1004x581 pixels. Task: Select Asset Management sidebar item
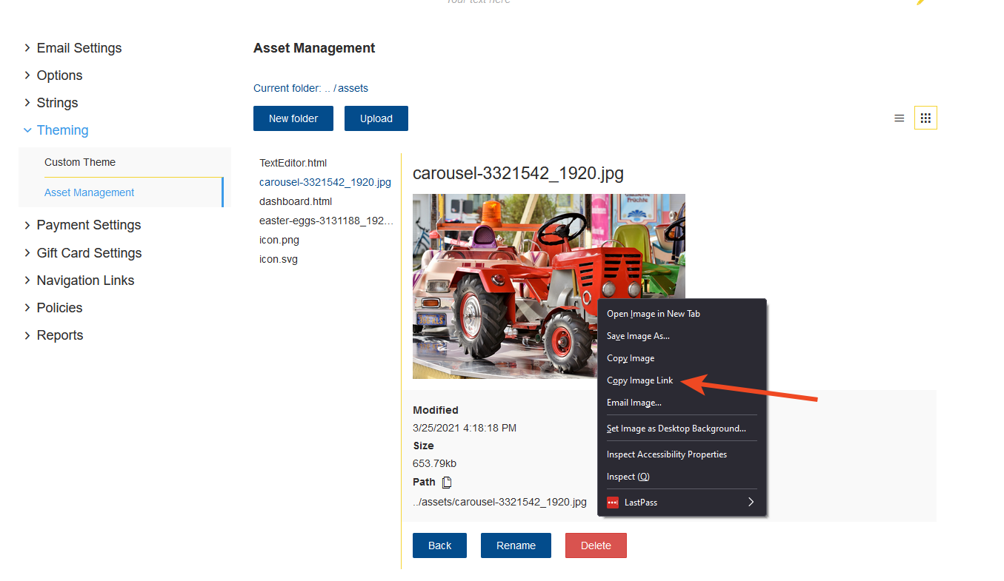pyautogui.click(x=90, y=192)
